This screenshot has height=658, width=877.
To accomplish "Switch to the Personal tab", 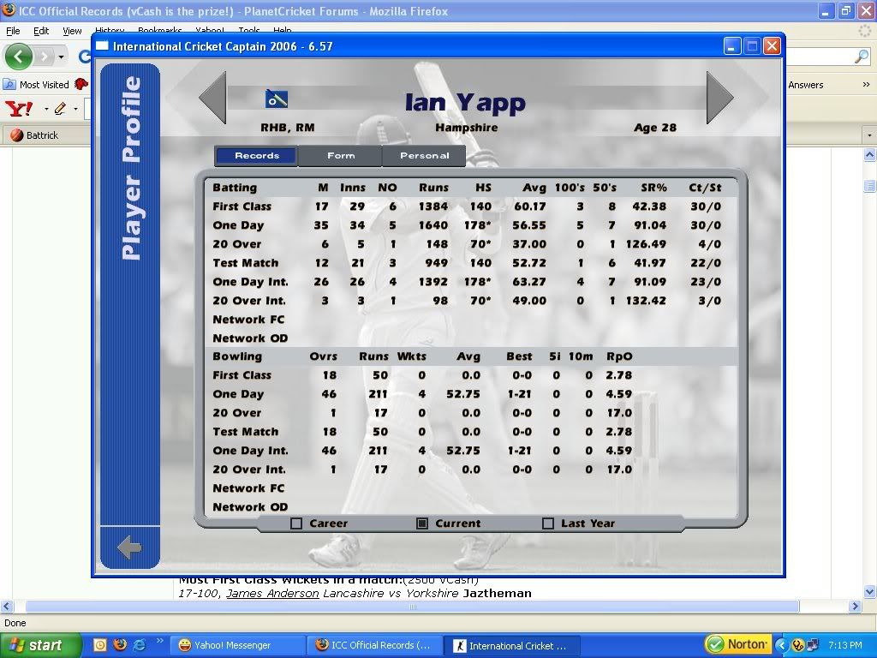I will pyautogui.click(x=425, y=156).
